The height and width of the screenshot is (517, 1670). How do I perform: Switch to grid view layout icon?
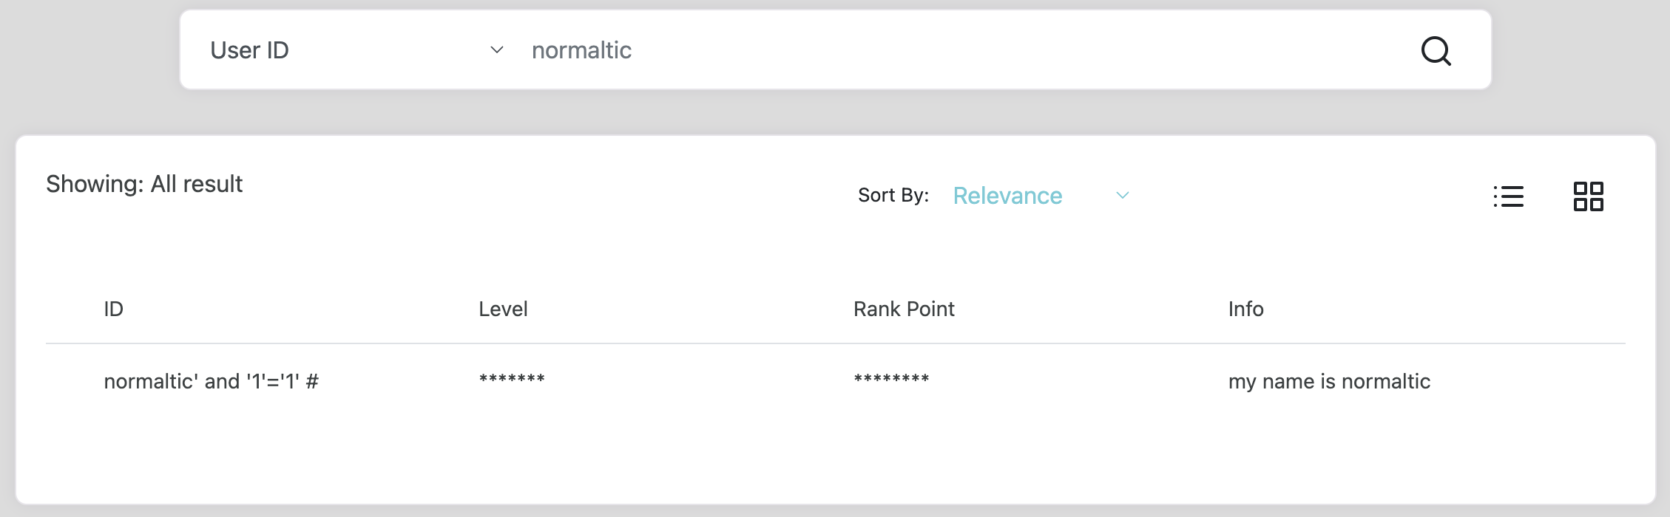click(1588, 196)
